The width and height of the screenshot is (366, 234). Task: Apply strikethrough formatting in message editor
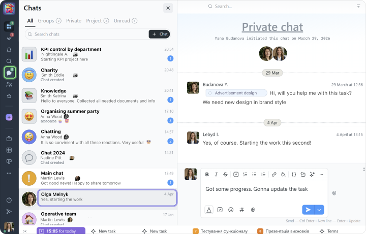[x=225, y=175]
